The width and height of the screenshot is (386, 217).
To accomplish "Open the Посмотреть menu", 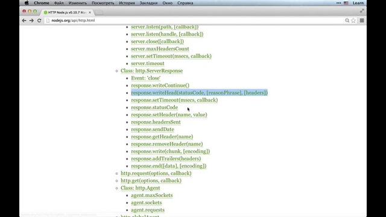I will click(103, 3).
